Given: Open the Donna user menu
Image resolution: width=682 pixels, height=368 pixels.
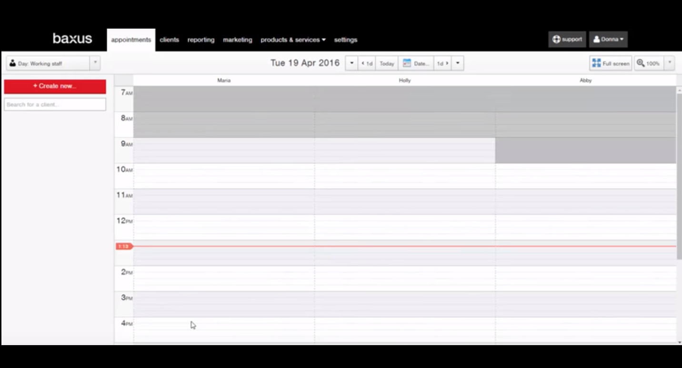Looking at the screenshot, I should point(608,40).
